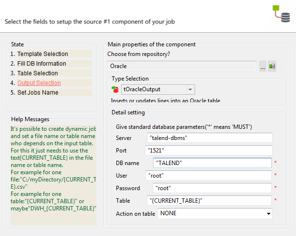Jump to Set Jobs Name step
The width and height of the screenshot is (296, 236).
click(x=38, y=93)
